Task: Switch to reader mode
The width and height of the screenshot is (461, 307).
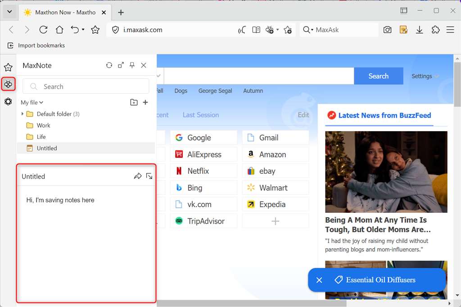Action: (x=256, y=30)
